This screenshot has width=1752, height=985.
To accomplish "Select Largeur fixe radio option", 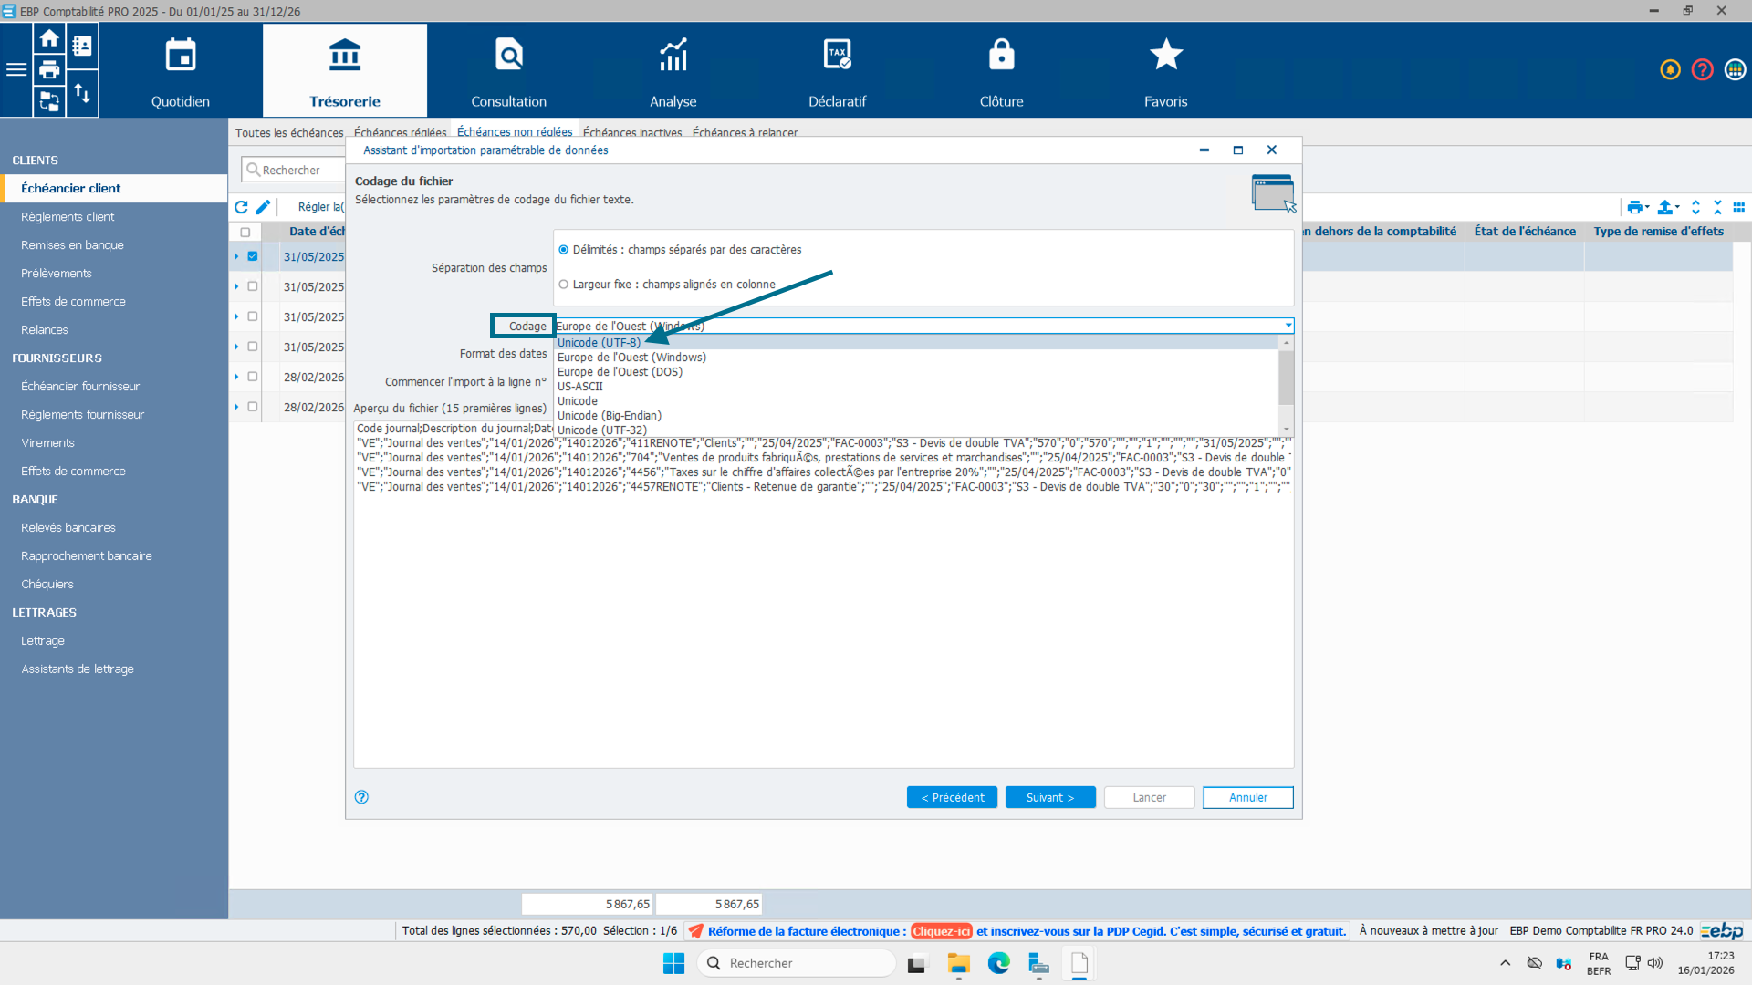I will (563, 285).
